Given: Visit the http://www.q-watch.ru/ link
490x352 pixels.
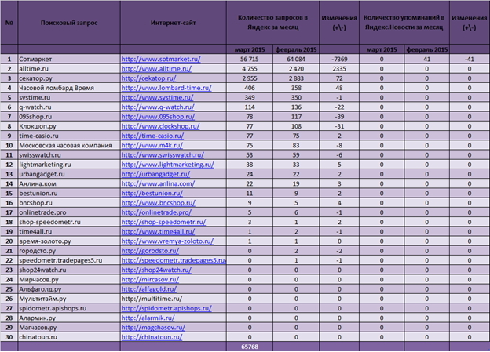Looking at the screenshot, I should coord(158,107).
